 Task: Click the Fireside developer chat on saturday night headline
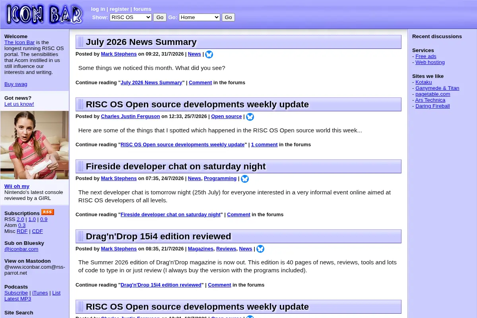(x=176, y=166)
